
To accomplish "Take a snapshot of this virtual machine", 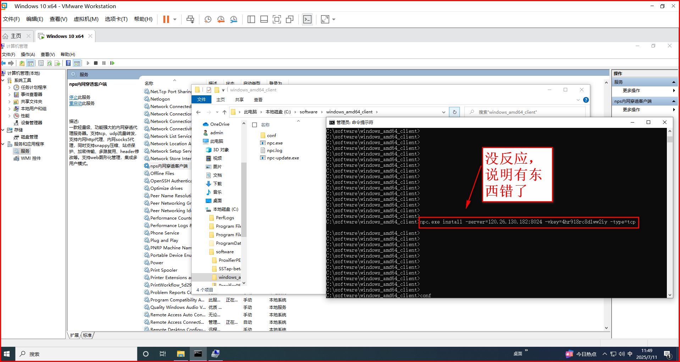I will (208, 19).
